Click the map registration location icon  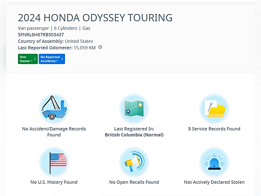click(134, 108)
